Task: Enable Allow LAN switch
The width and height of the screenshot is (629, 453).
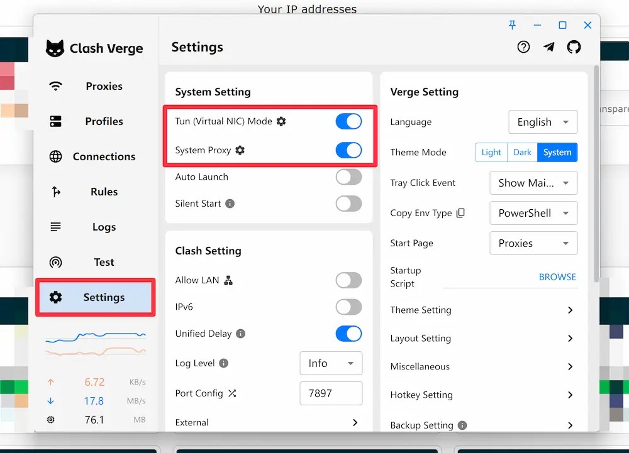Action: [x=348, y=280]
